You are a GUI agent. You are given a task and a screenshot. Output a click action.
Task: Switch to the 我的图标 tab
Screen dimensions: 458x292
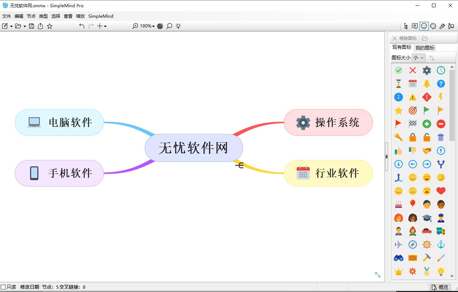point(425,47)
